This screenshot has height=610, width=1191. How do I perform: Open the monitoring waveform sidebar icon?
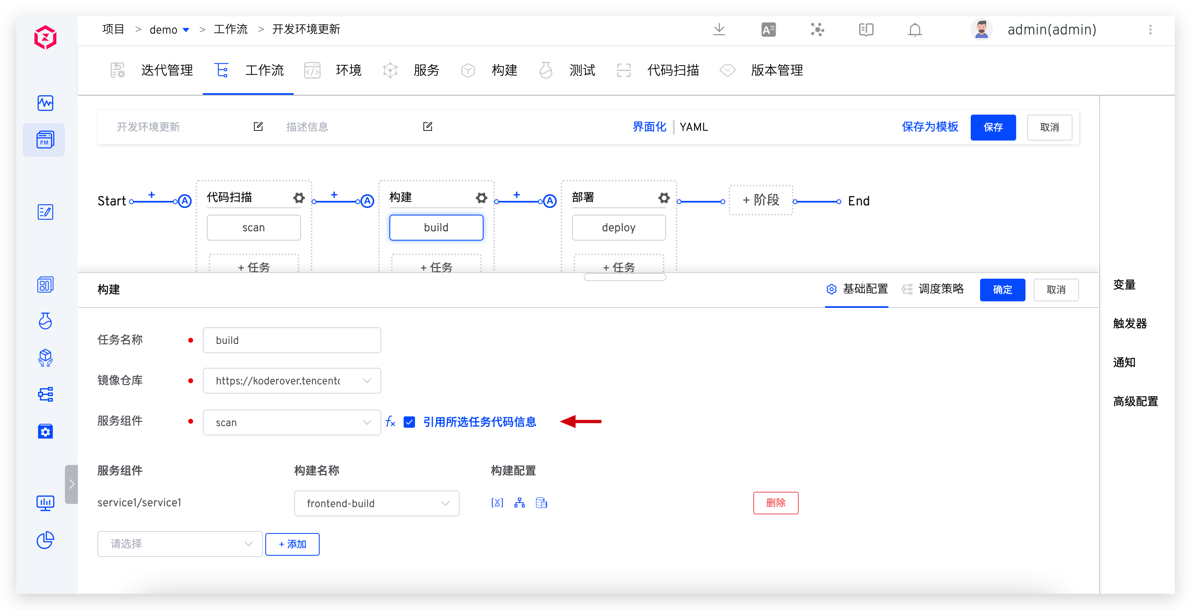[45, 103]
